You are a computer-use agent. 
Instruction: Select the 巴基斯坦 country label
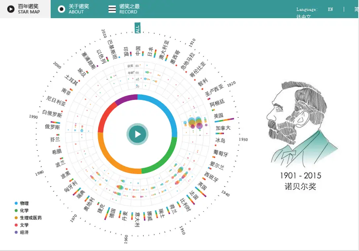pyautogui.click(x=113, y=49)
